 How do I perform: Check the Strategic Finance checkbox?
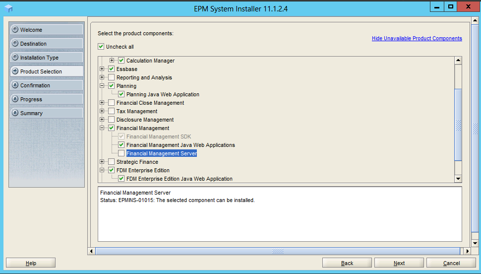(x=112, y=162)
